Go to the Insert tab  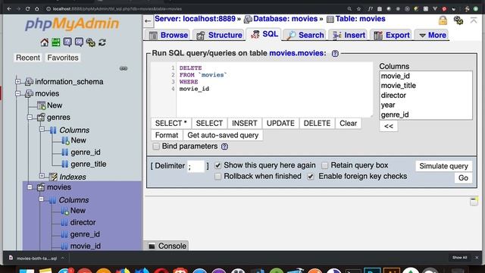point(349,35)
